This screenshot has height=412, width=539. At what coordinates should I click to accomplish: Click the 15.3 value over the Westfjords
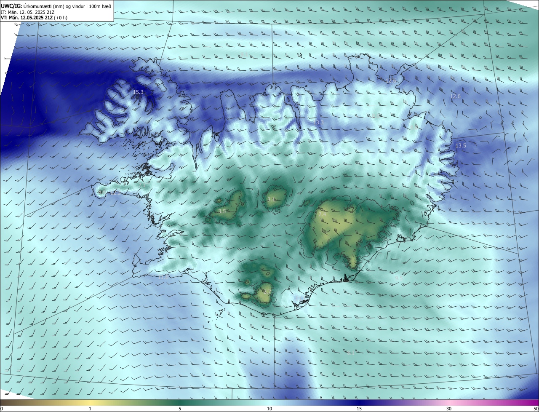click(x=138, y=92)
